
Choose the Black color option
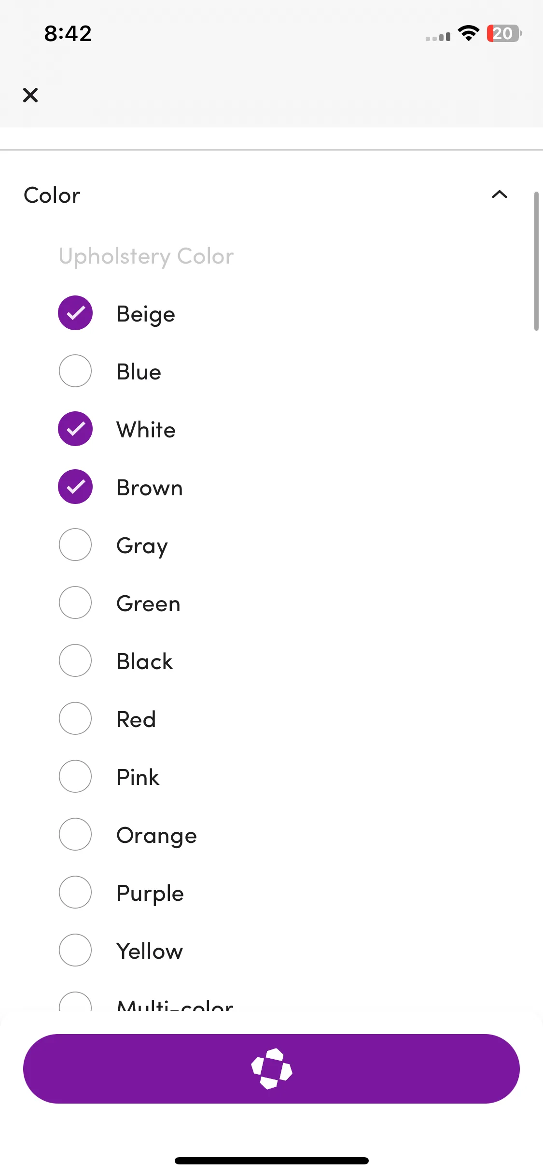[75, 660]
